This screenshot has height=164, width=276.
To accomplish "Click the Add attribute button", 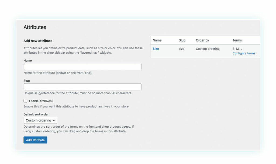I will [x=35, y=140].
